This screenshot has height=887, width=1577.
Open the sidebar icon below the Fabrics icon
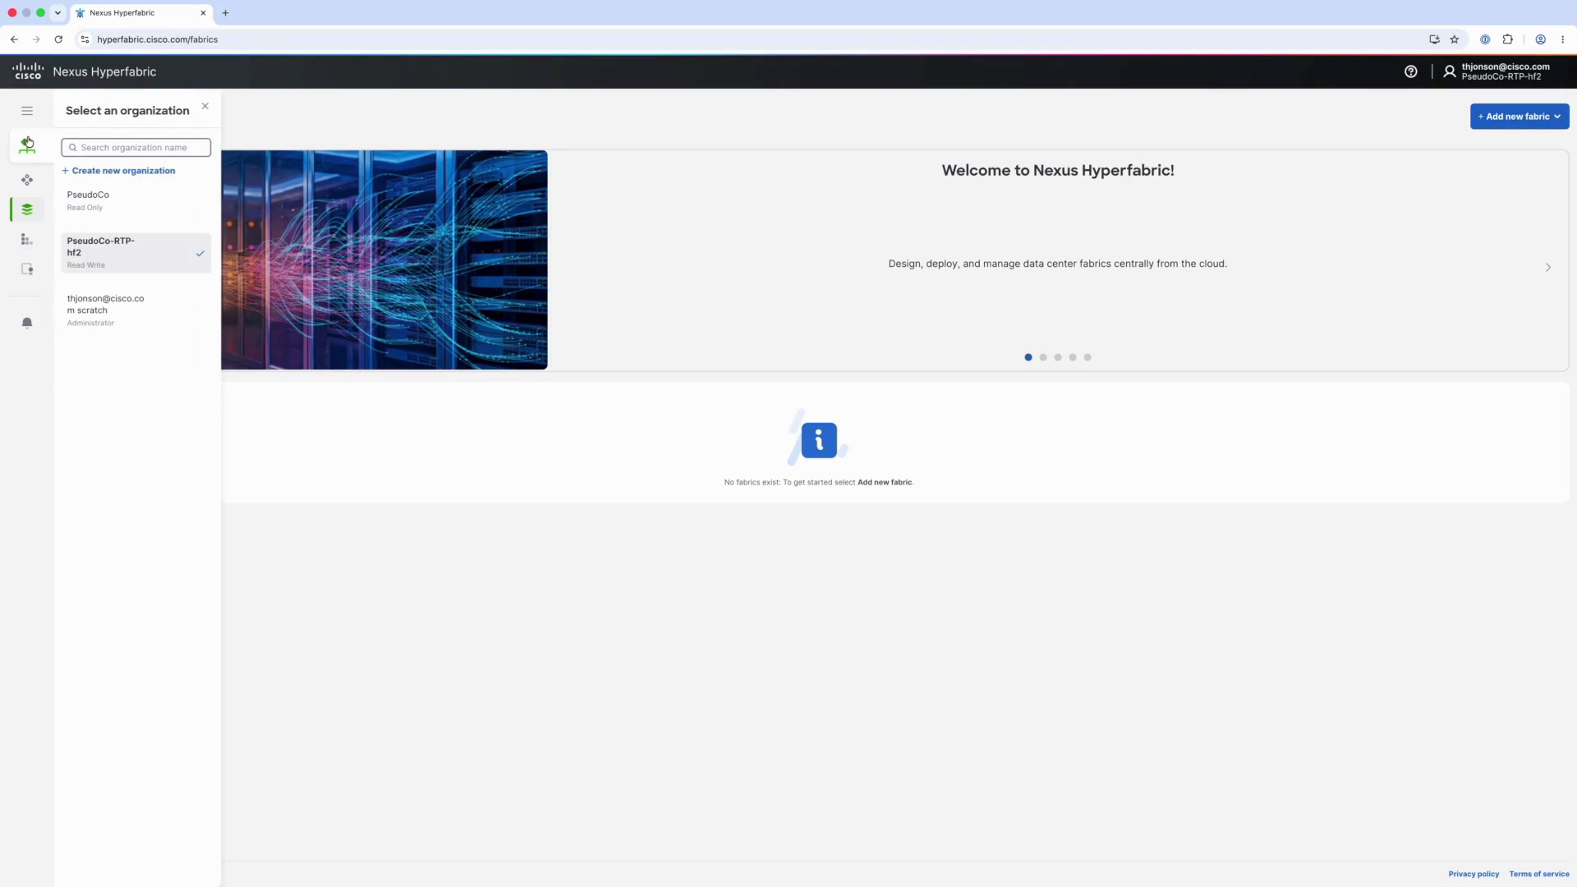(27, 240)
